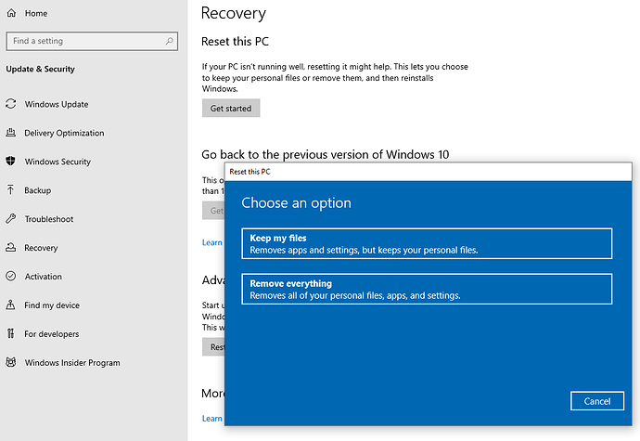Click the search magnifier icon

click(169, 41)
